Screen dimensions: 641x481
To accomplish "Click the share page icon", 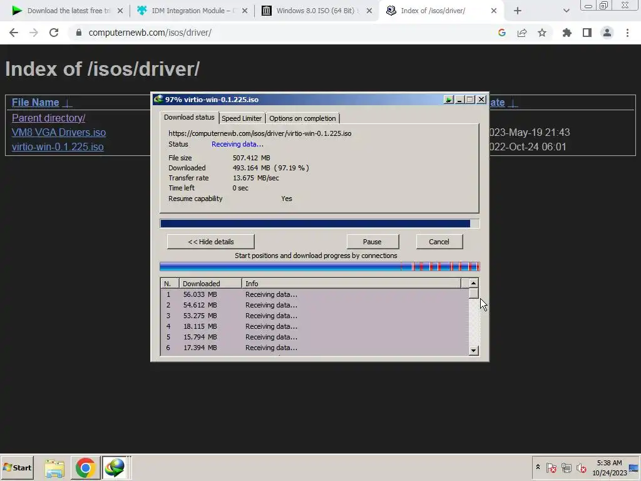I will [x=522, y=33].
